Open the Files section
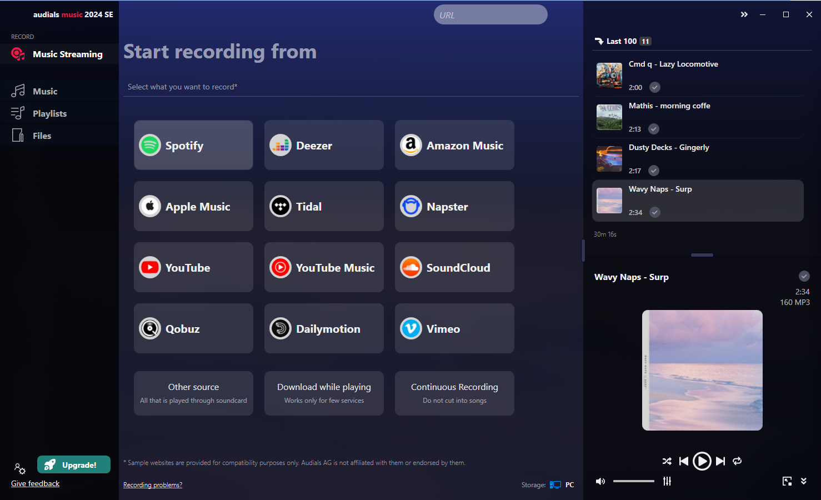Image resolution: width=821 pixels, height=500 pixels. (59, 136)
